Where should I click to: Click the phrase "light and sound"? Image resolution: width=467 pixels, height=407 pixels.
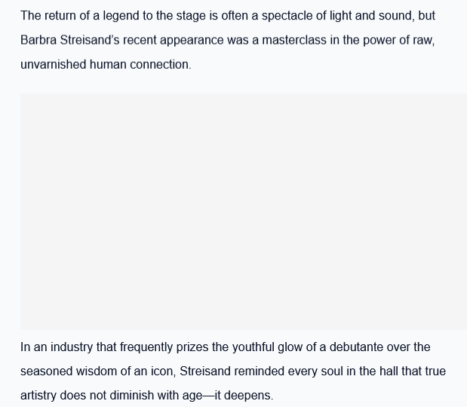coord(361,16)
